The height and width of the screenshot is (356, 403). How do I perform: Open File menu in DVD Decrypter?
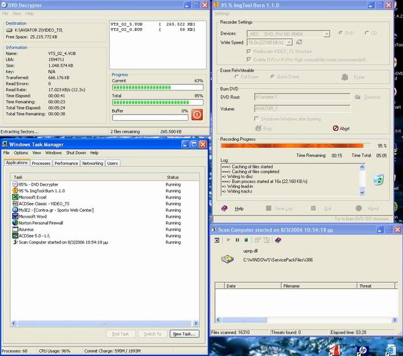pos(5,13)
